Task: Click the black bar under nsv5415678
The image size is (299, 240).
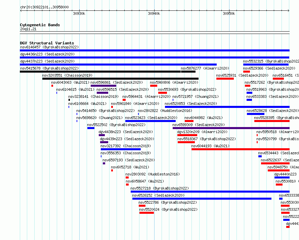Action: point(100,72)
